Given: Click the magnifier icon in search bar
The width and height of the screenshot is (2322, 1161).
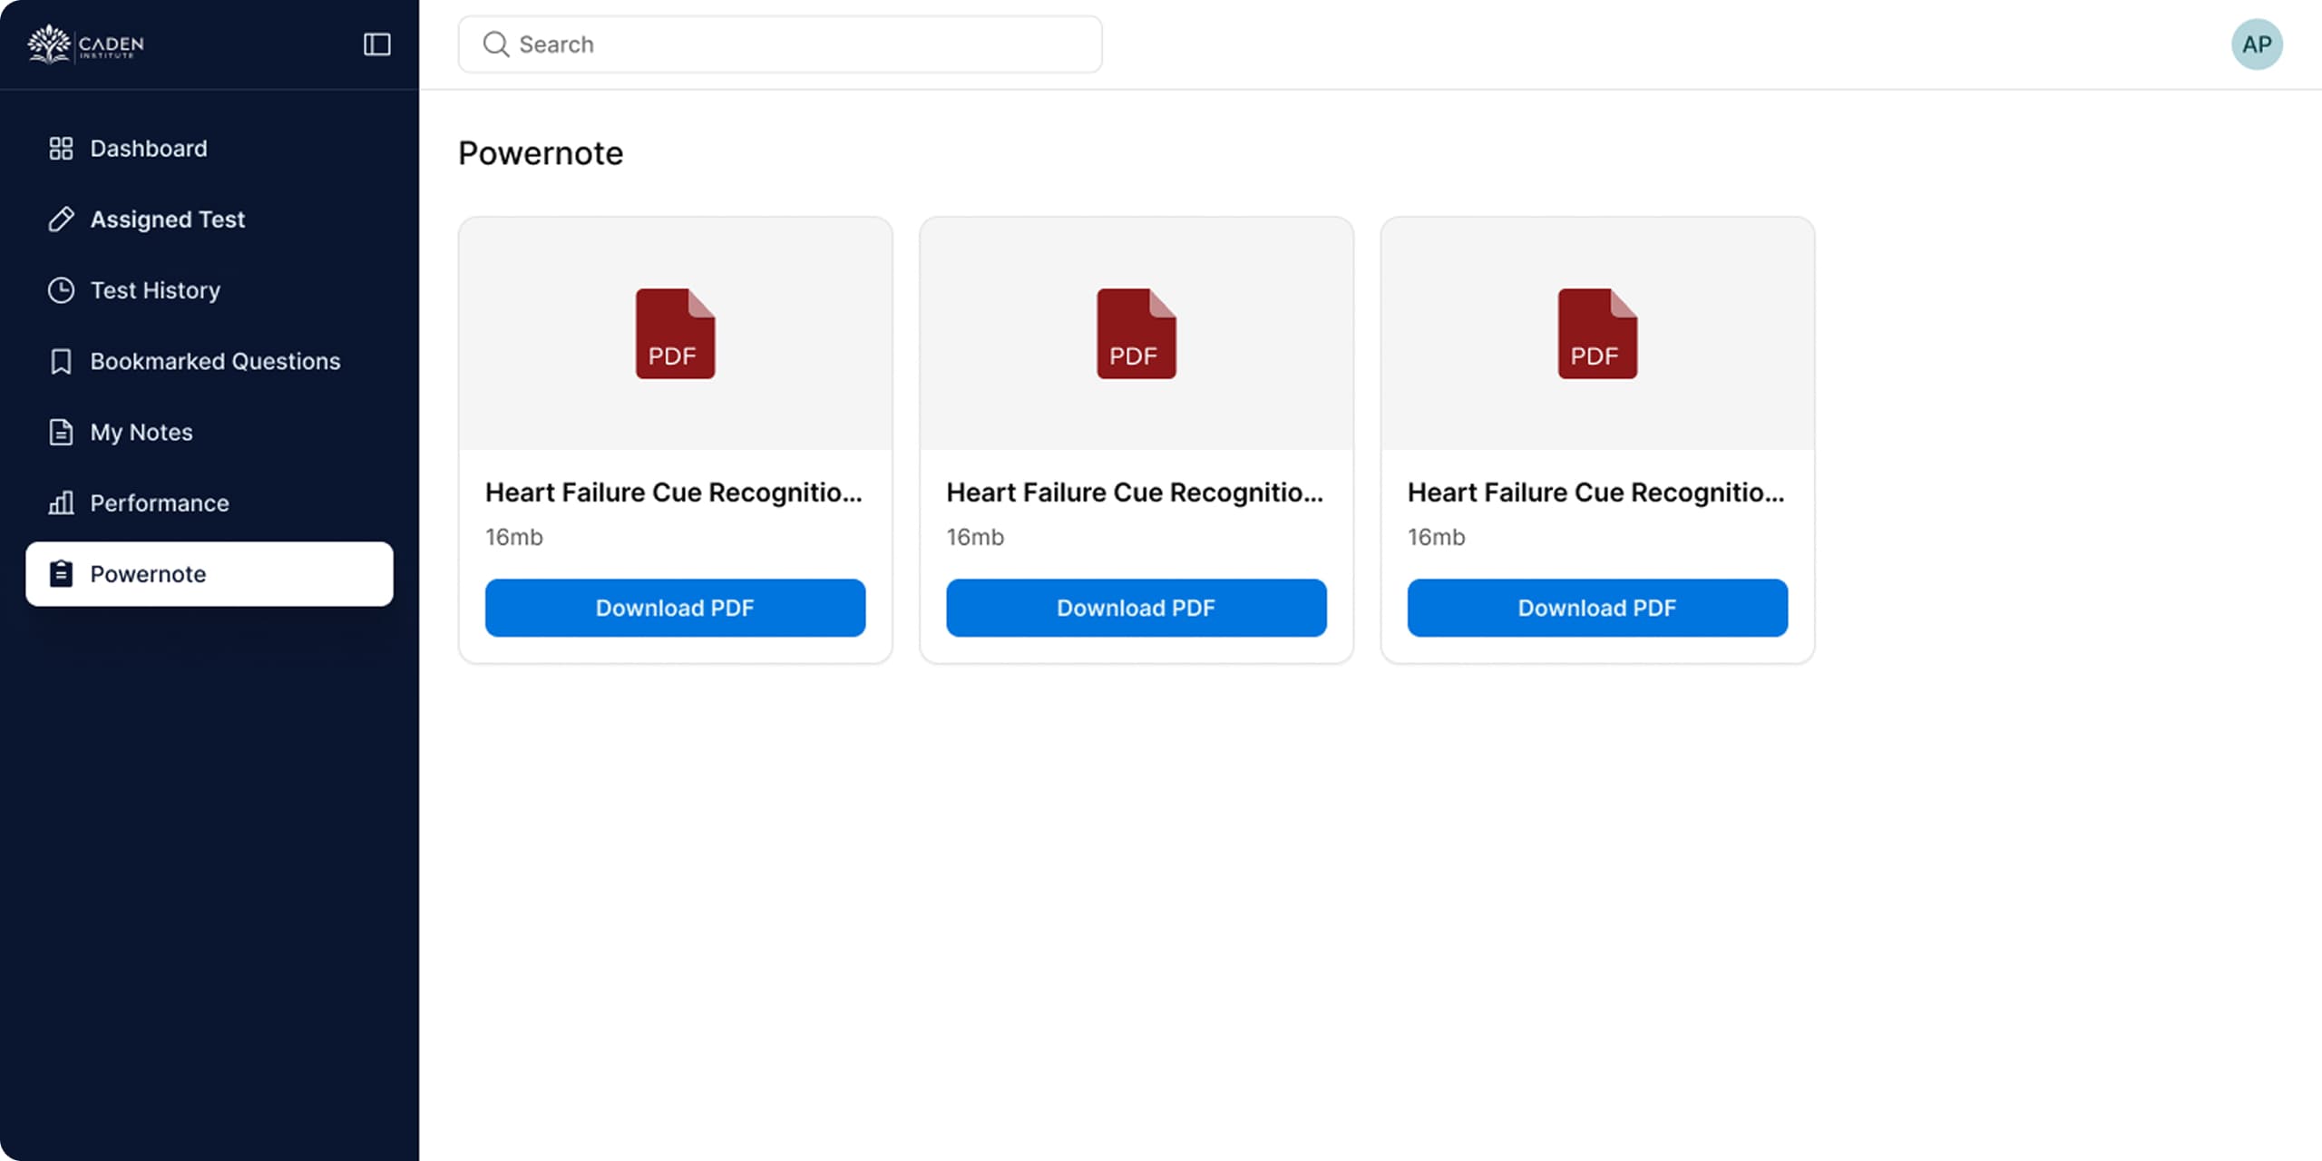Looking at the screenshot, I should coord(495,44).
